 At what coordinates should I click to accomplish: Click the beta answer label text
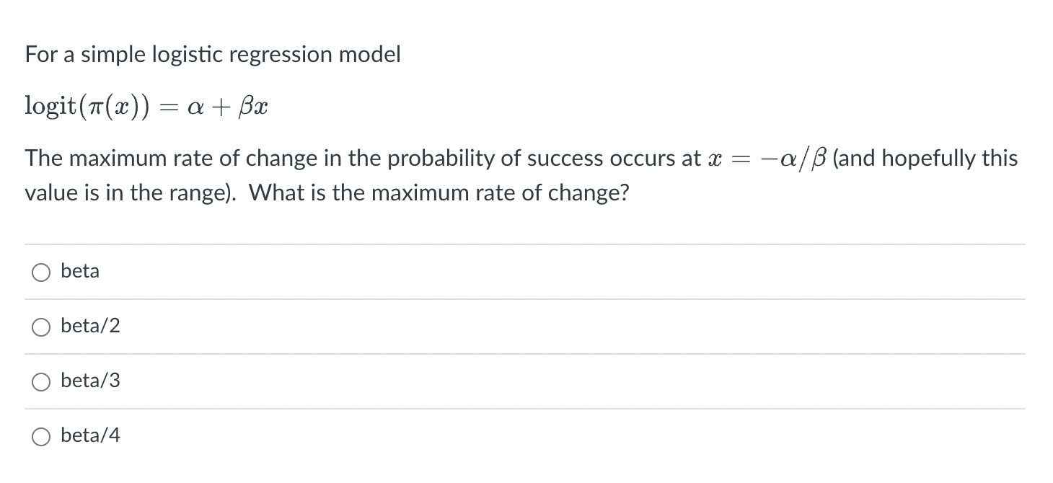point(79,271)
